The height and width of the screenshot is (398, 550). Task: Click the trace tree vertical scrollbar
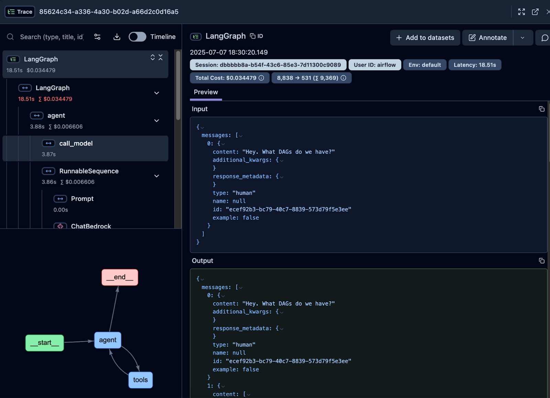(x=178, y=86)
